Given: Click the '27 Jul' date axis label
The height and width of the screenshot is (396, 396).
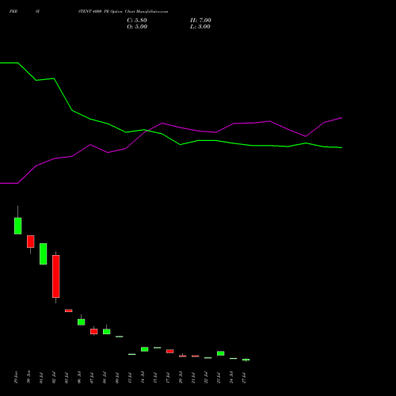Looking at the screenshot, I should (244, 378).
